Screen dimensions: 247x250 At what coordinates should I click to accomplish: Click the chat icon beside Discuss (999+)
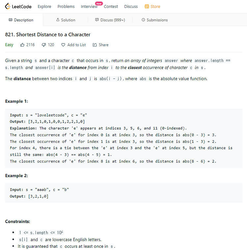point(97,20)
